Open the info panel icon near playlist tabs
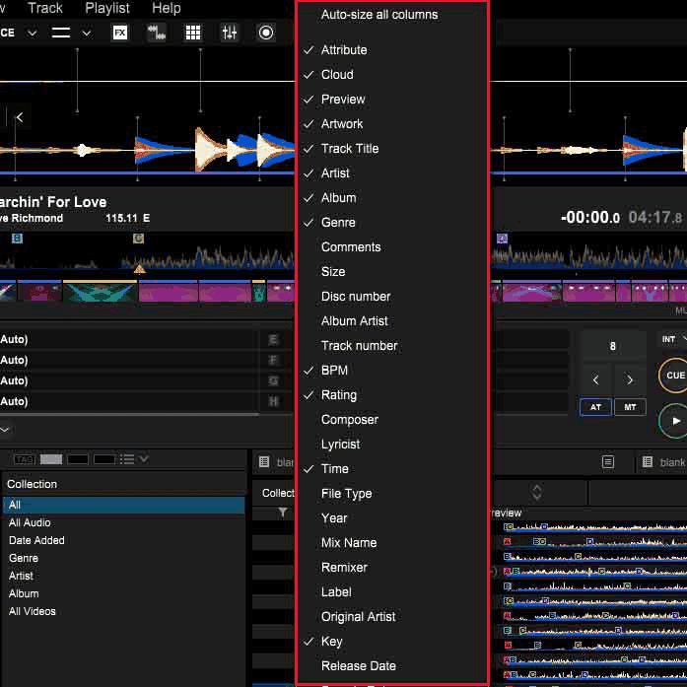Image resolution: width=687 pixels, height=687 pixels. (x=608, y=462)
